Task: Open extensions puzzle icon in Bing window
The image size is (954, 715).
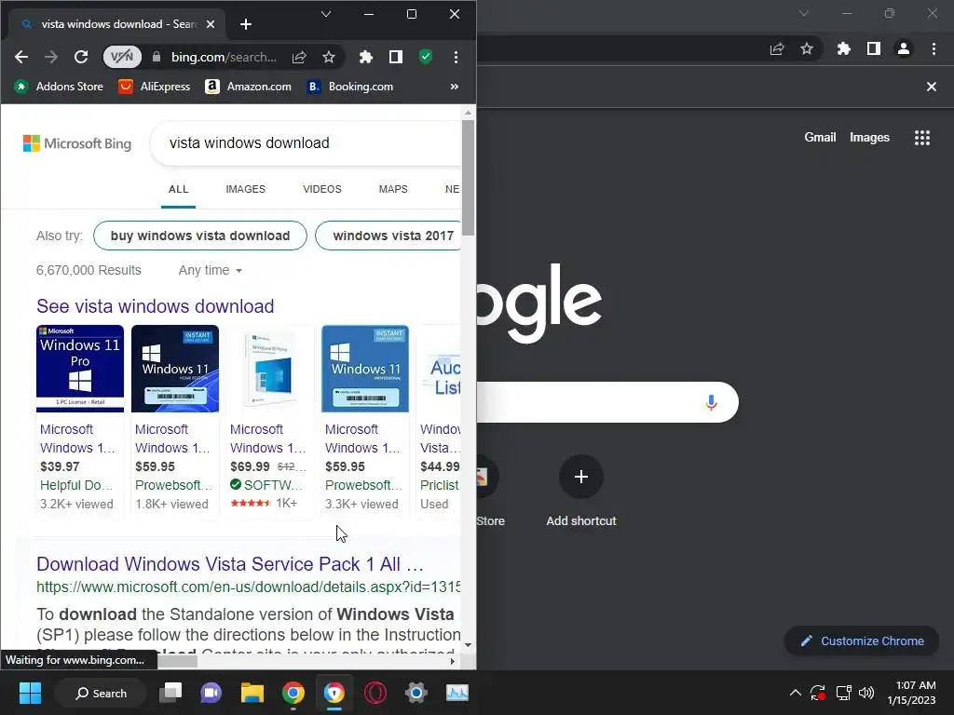Action: tap(365, 57)
